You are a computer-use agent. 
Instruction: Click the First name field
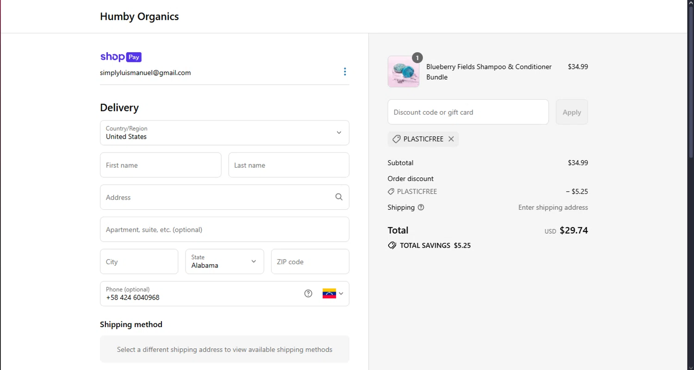(x=161, y=165)
